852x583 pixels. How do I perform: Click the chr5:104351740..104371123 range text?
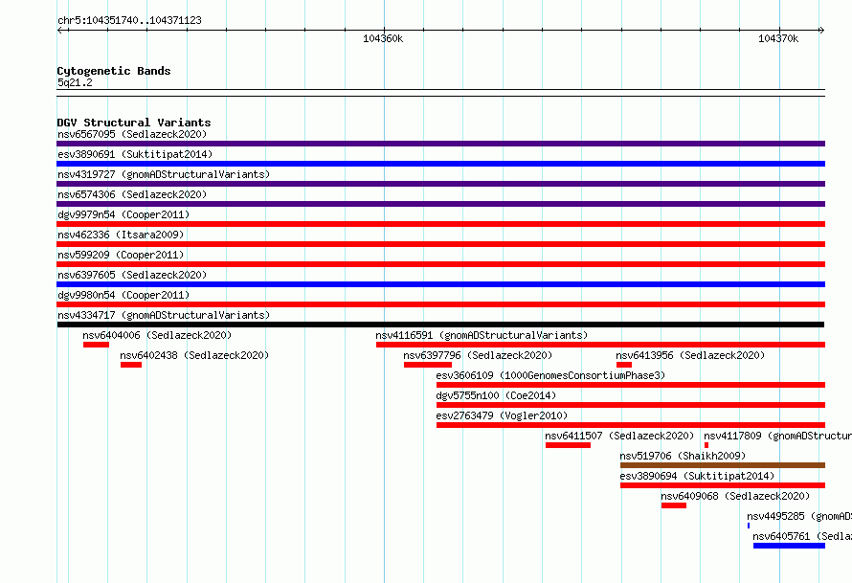pyautogui.click(x=129, y=20)
